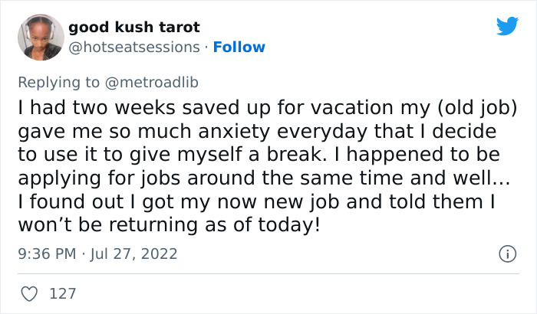
Task: Click the line starting 'applying for jobs around'
Action: (261, 178)
